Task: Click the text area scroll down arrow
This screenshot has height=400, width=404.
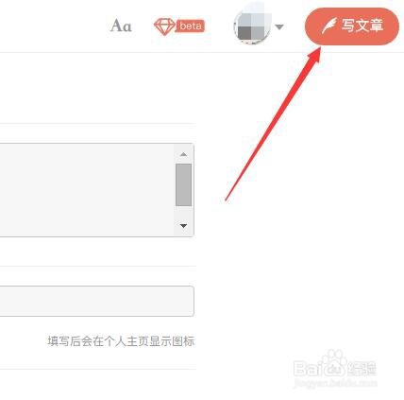Action: click(183, 226)
